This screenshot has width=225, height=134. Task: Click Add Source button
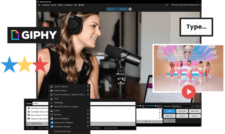point(34,123)
